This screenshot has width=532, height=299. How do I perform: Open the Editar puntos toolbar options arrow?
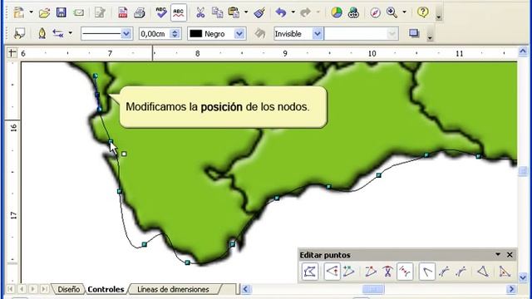click(498, 254)
